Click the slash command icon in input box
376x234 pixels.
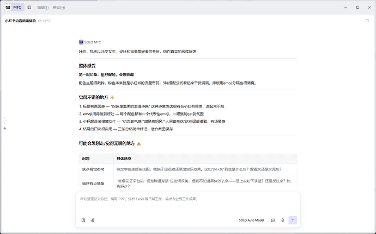pos(83,220)
